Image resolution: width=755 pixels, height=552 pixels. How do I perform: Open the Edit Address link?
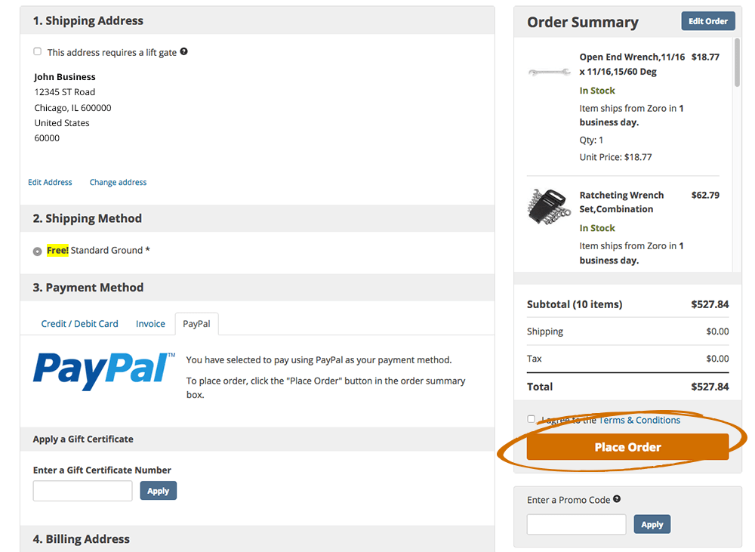tap(50, 183)
